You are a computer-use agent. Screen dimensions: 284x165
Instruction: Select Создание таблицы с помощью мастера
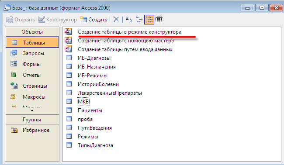(x=126, y=41)
